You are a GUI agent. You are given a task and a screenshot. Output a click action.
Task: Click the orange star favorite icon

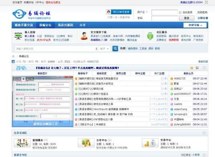192,68
